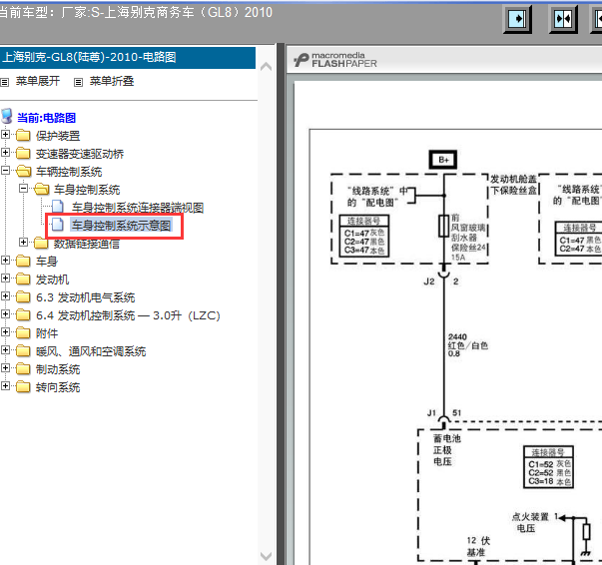
Task: Click the 当前:电路图 computer icon
Action: [x=7, y=117]
